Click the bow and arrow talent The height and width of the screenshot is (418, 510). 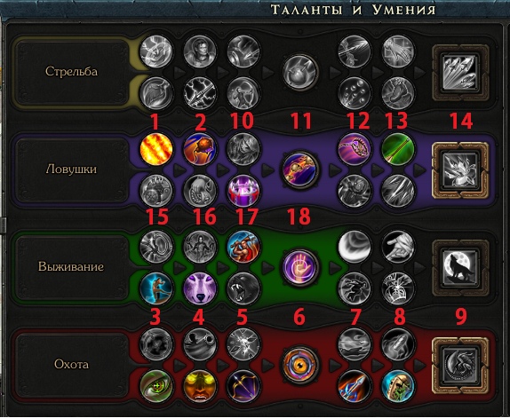coord(243,386)
